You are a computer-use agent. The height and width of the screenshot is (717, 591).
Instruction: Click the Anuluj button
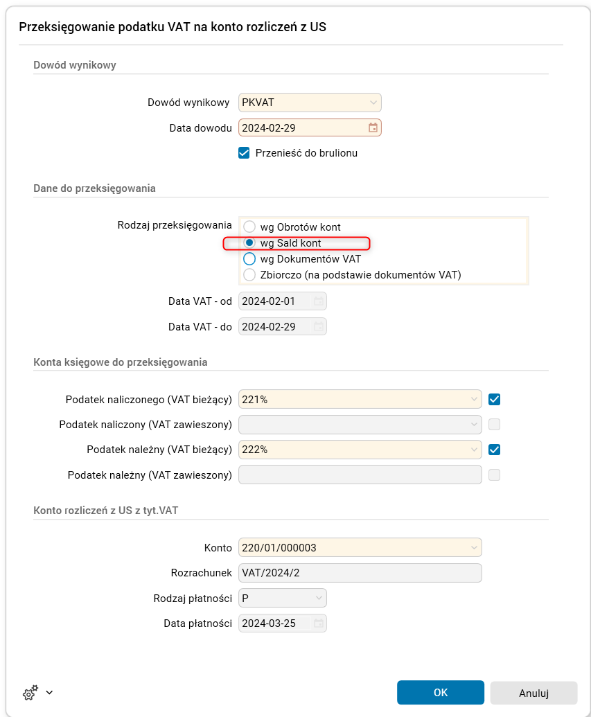tap(533, 692)
